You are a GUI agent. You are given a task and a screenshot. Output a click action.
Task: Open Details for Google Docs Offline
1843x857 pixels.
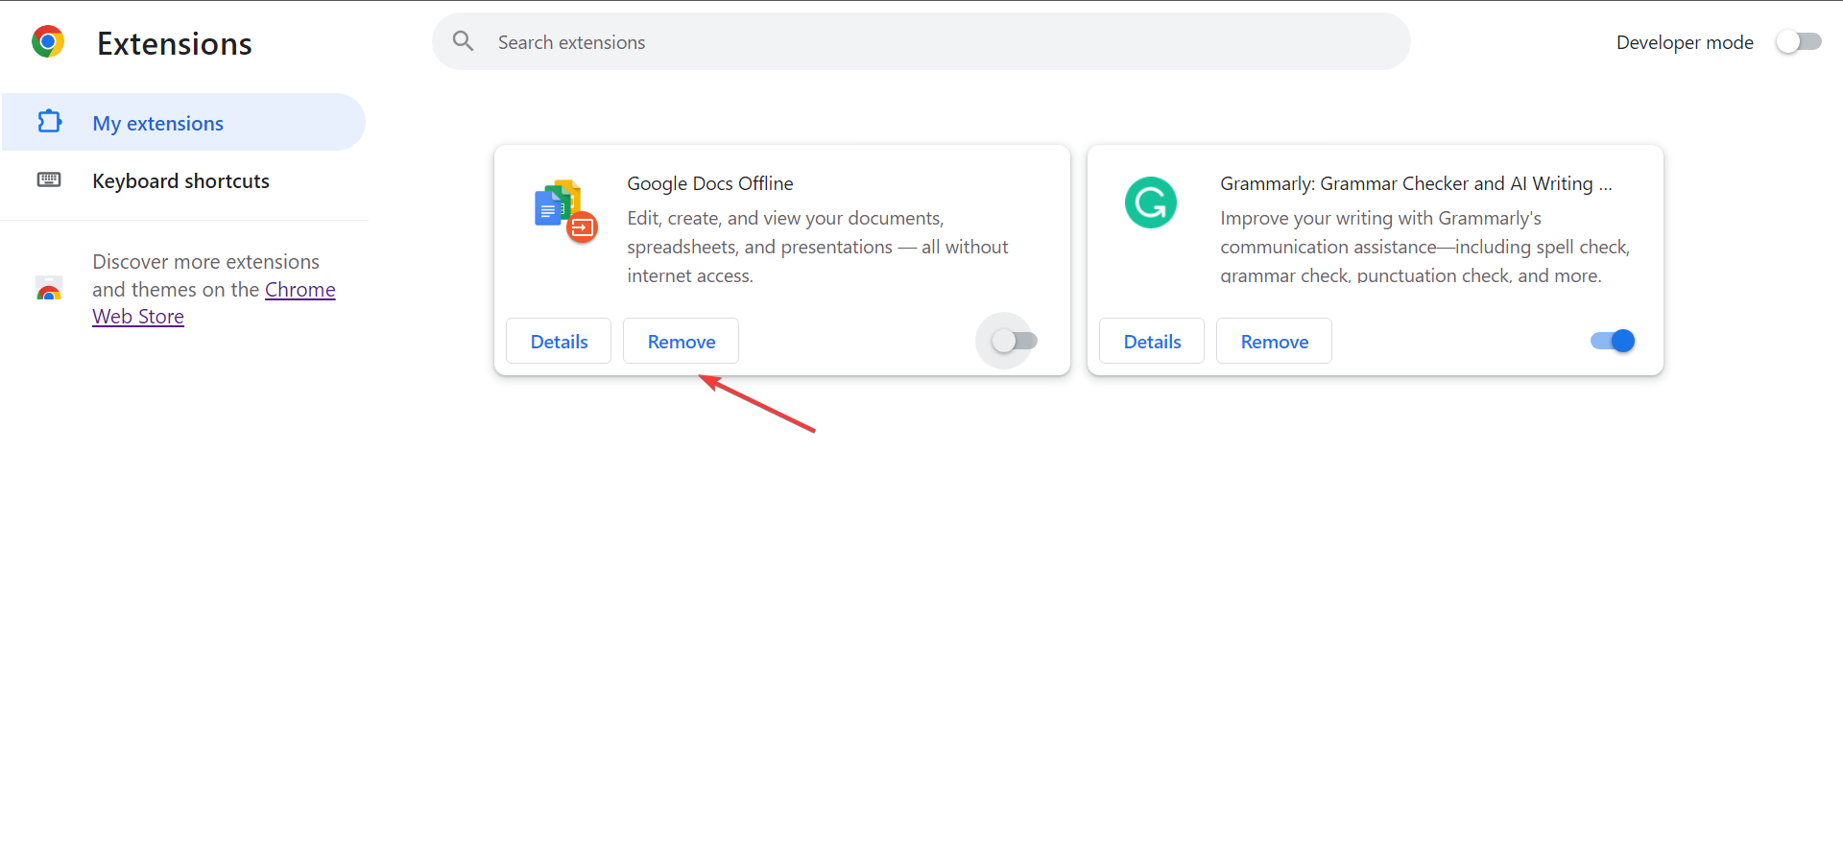point(559,341)
